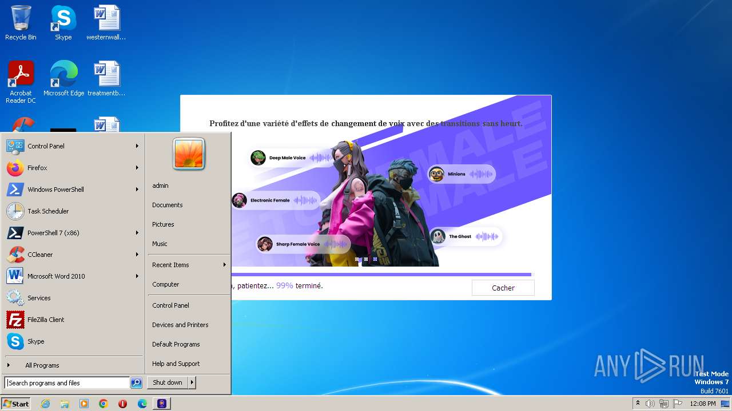732x411 pixels.
Task: Expand Recent Items submenu
Action: click(225, 265)
